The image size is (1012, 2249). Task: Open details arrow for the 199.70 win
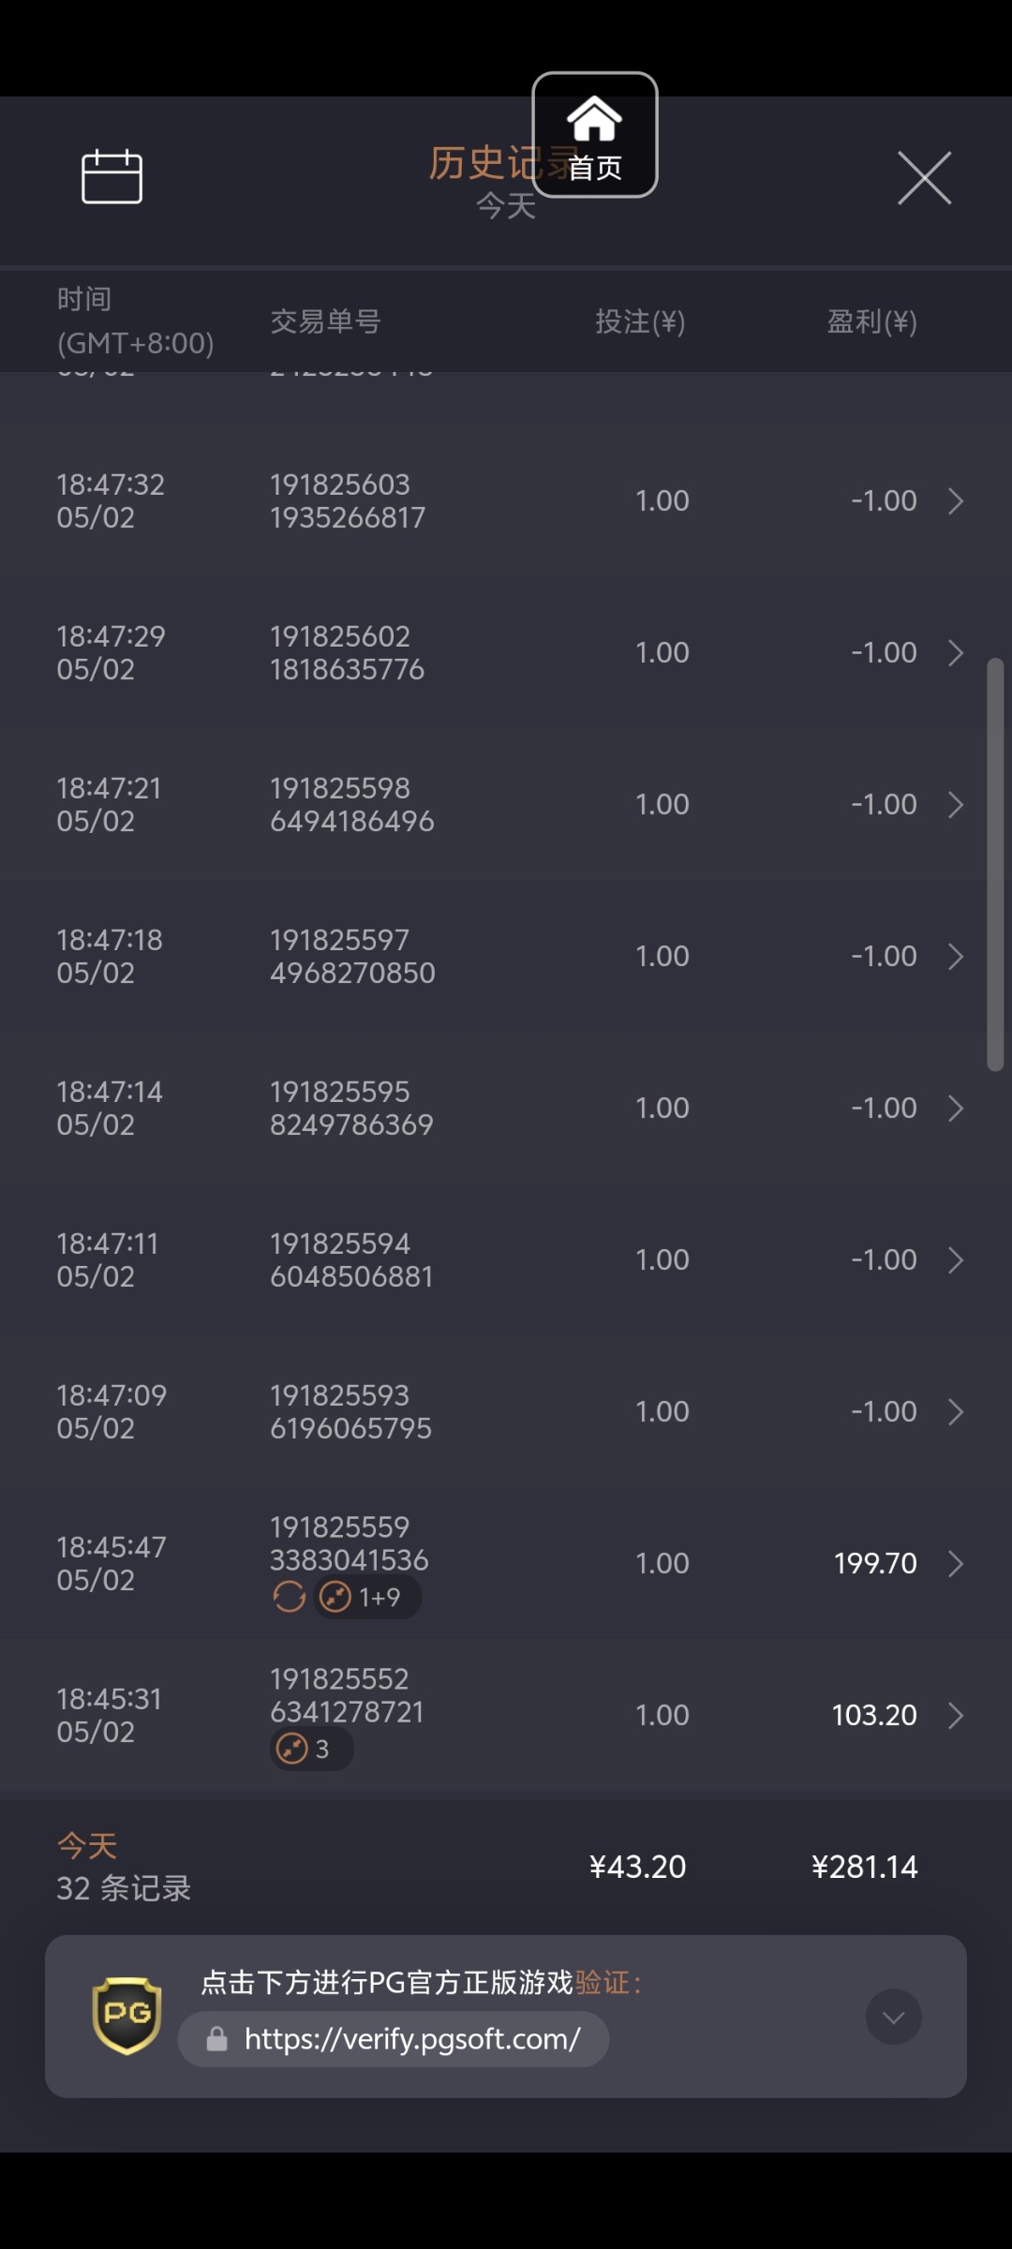coord(955,1563)
